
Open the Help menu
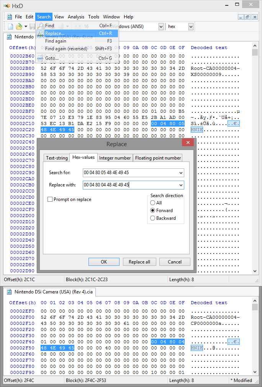click(128, 17)
